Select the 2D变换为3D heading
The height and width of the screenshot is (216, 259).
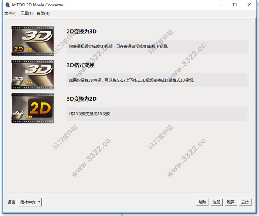pos(82,32)
